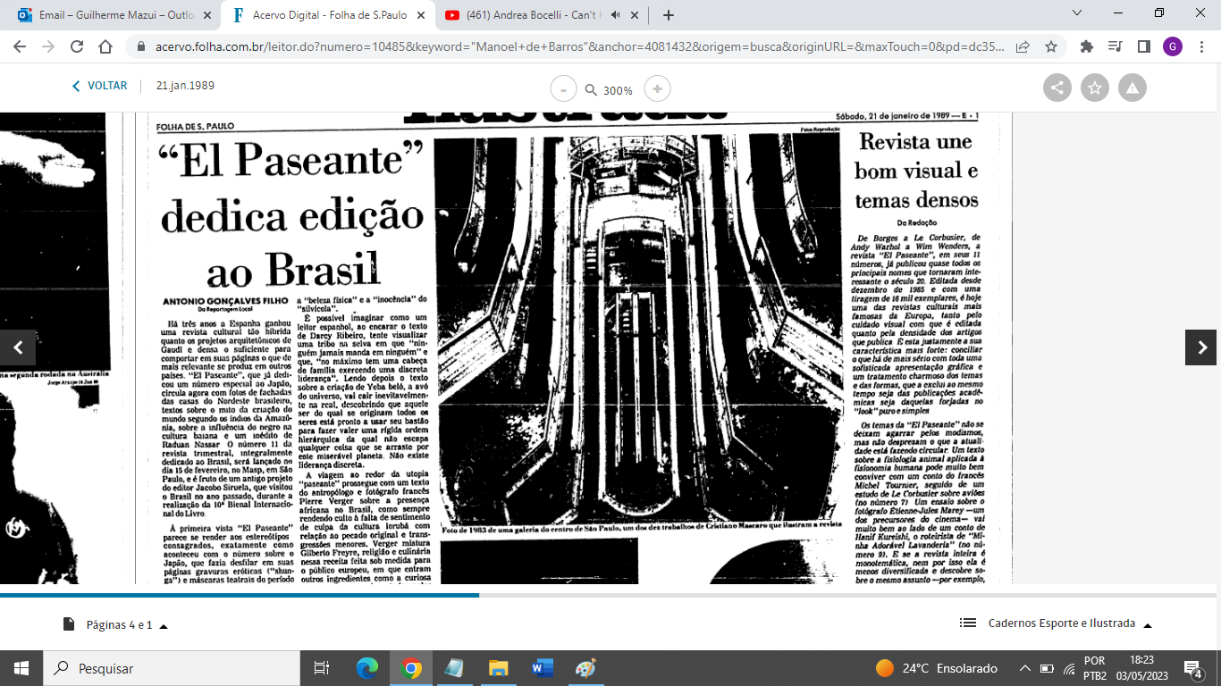
Task: Close the Andrea Bocelli YouTube tab
Action: point(636,15)
